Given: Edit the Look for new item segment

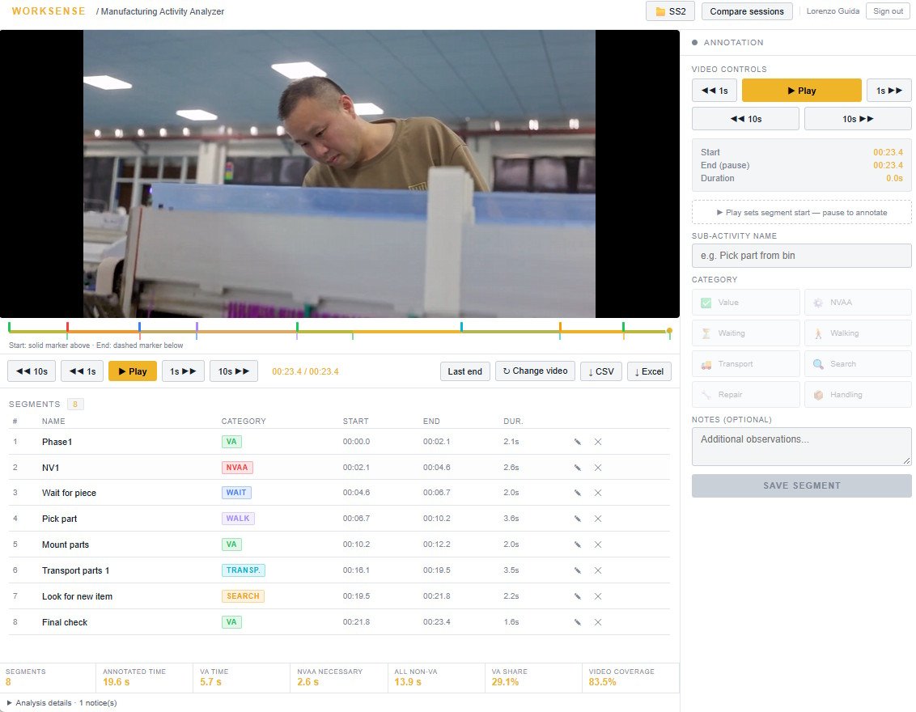Looking at the screenshot, I should click(577, 595).
